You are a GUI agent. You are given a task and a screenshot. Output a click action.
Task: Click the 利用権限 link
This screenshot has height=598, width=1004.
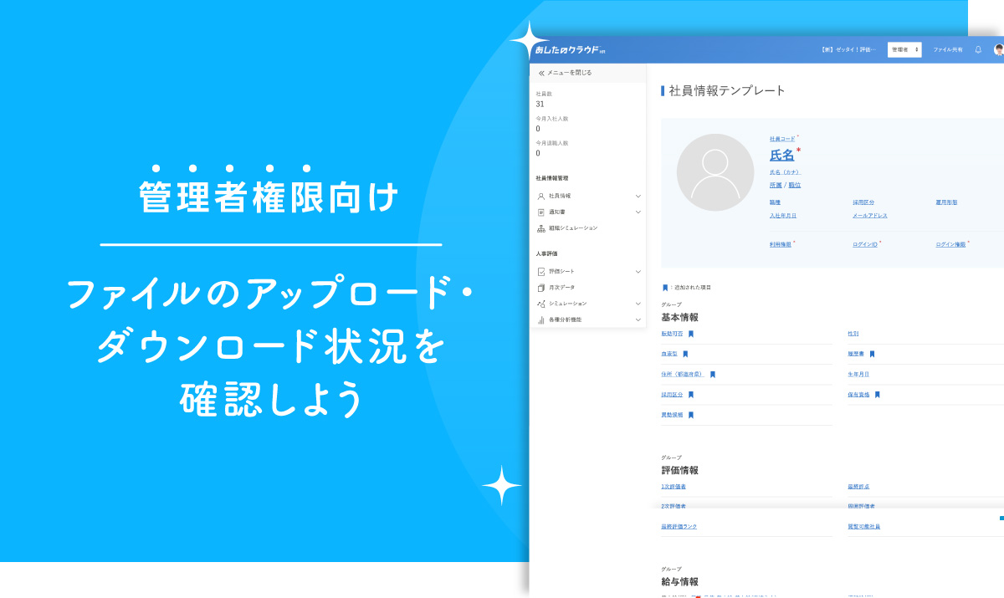point(781,244)
